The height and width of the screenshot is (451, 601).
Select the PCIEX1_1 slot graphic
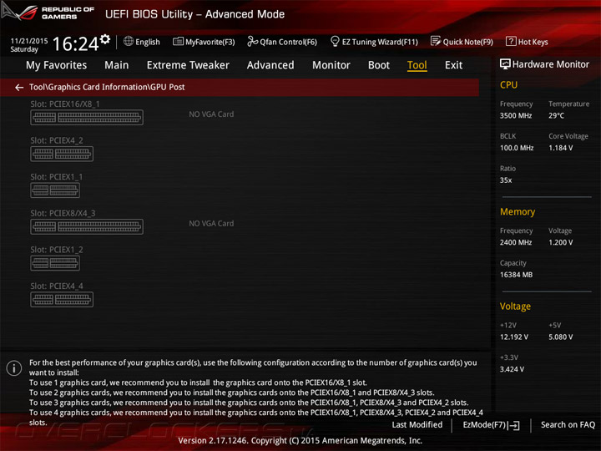(55, 190)
